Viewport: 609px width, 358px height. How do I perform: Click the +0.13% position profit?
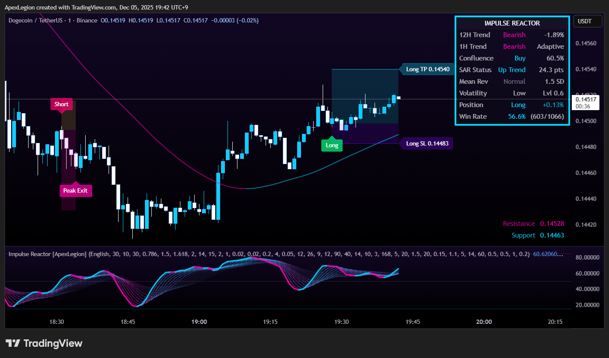(x=554, y=105)
